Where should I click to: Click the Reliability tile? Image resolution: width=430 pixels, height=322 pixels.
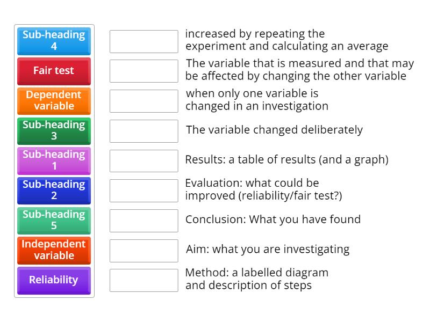click(x=54, y=280)
